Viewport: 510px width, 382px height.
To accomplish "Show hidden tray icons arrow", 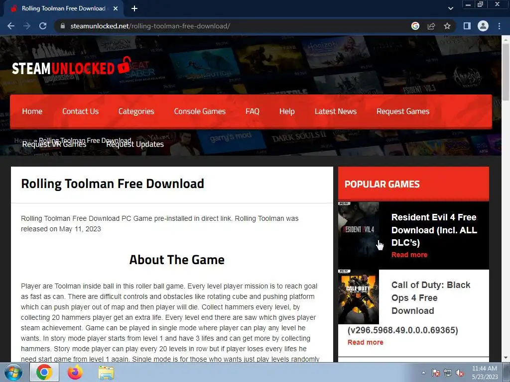I will click(x=423, y=373).
